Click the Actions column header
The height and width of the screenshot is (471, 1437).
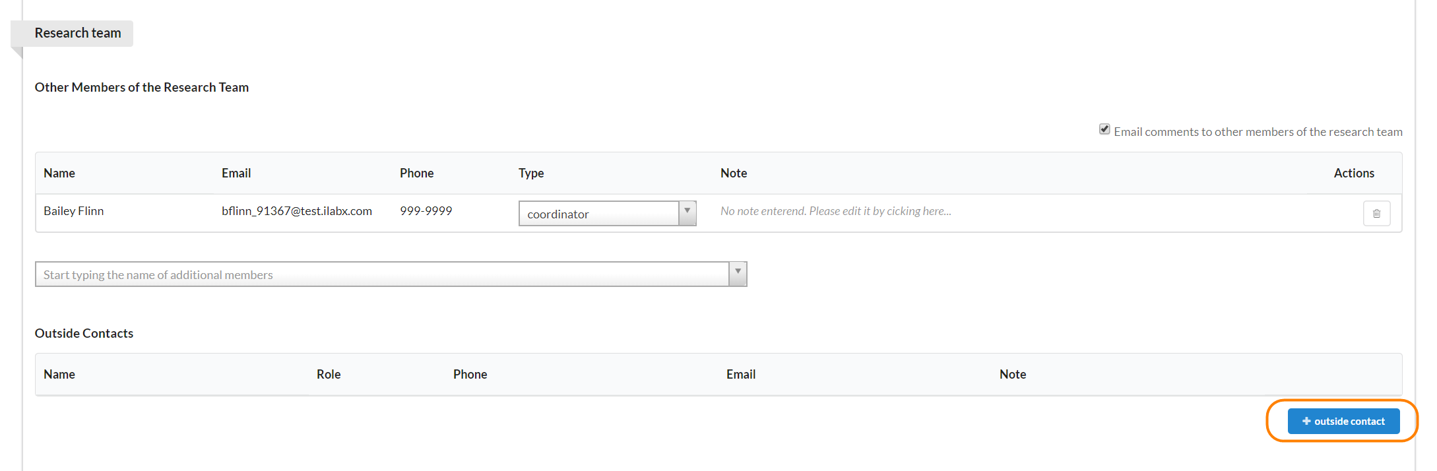click(1354, 173)
